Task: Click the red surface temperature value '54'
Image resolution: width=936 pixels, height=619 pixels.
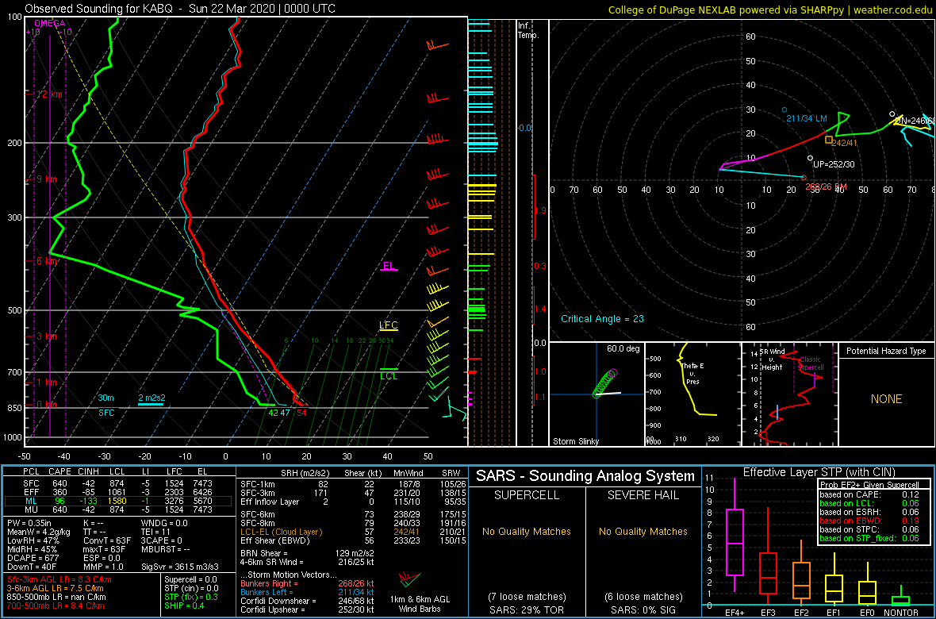Action: pyautogui.click(x=302, y=412)
